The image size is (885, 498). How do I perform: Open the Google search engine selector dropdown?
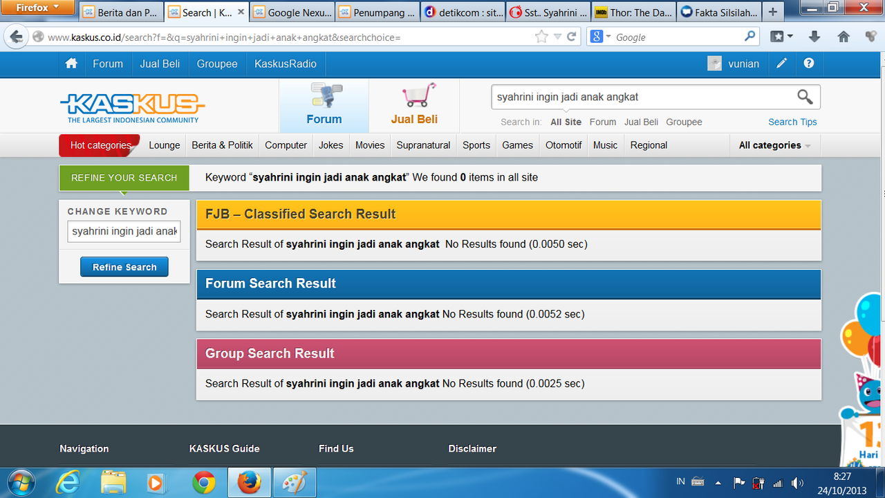601,37
